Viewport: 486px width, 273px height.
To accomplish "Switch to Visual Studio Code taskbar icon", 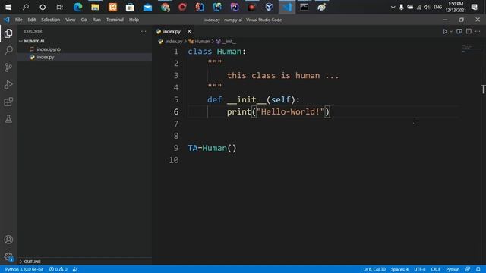I will coord(287,7).
